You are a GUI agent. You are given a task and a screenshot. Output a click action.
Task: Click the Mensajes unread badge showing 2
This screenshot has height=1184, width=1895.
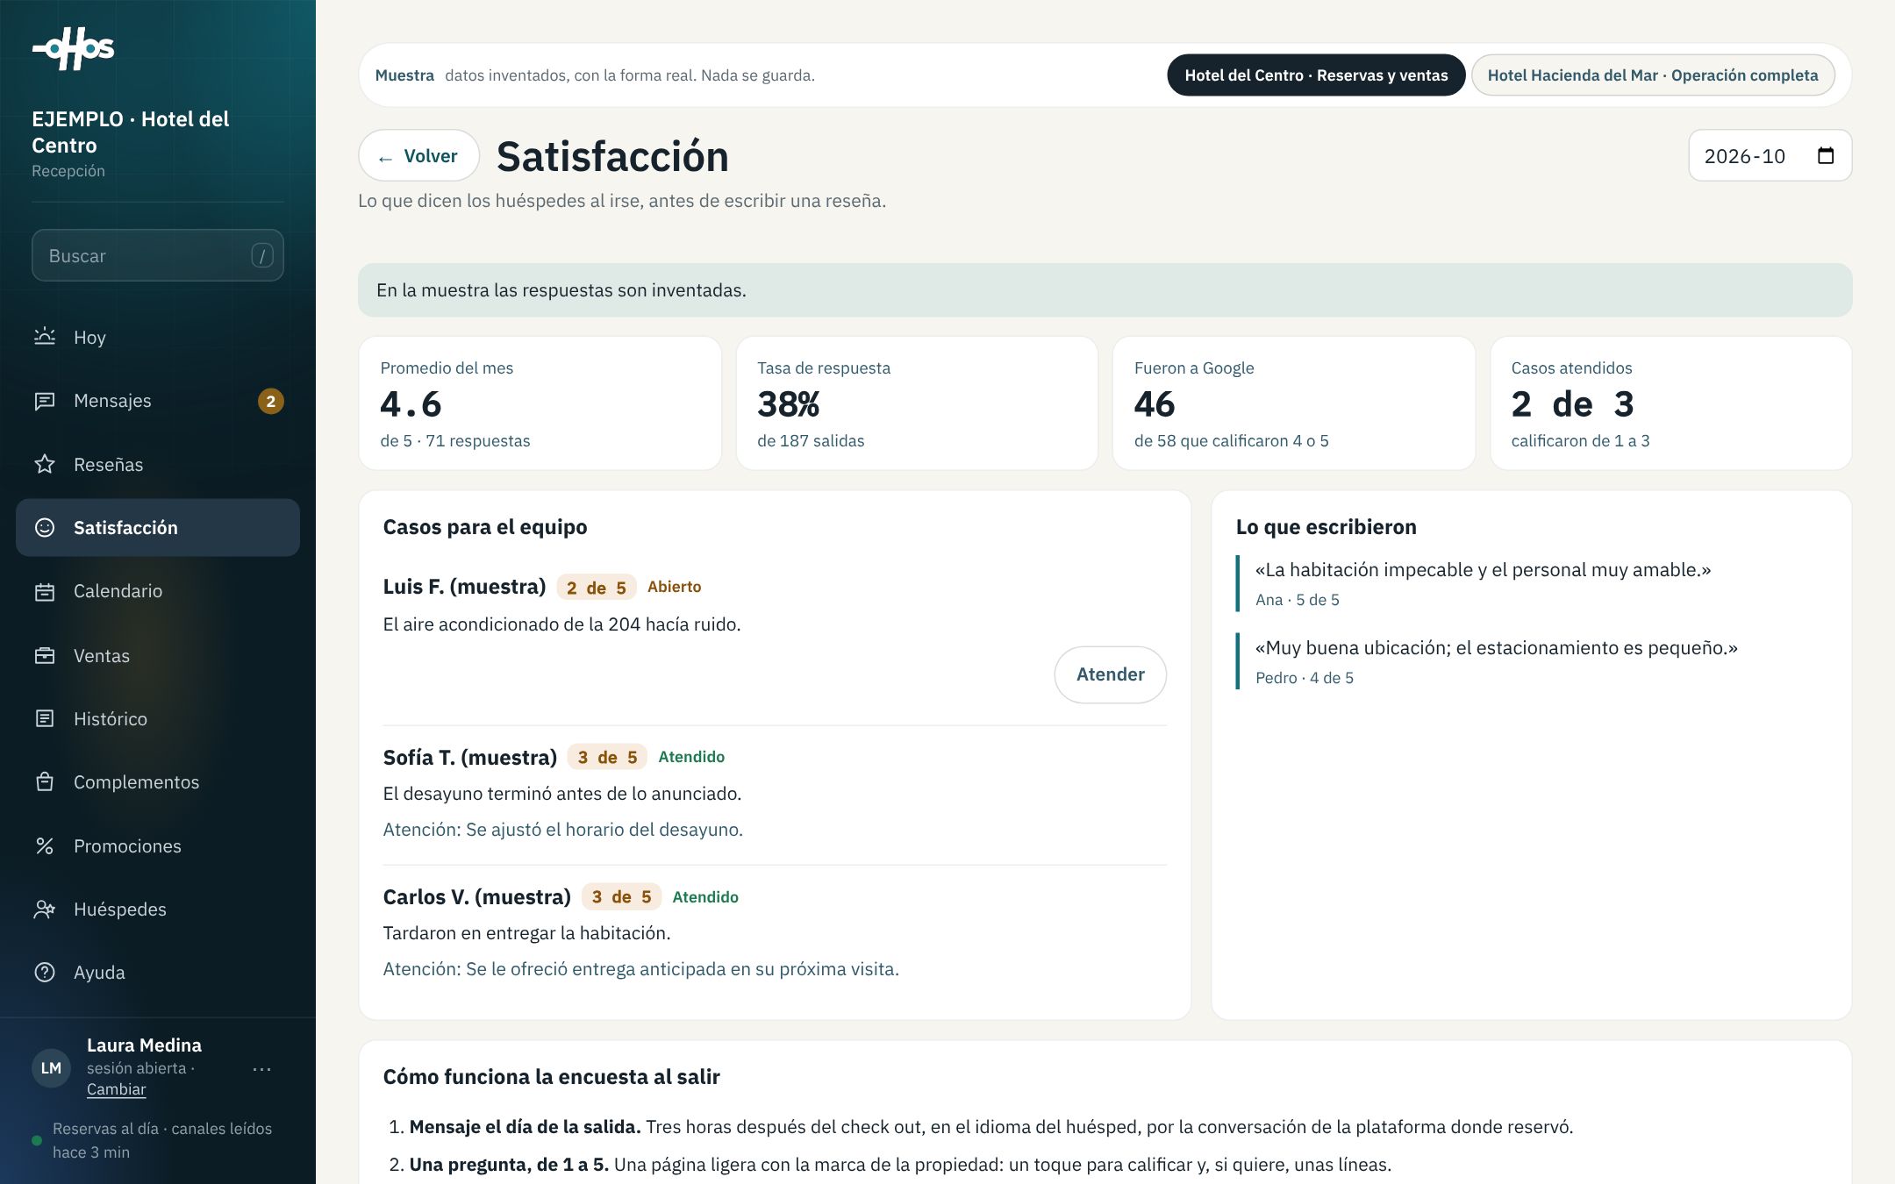point(270,401)
